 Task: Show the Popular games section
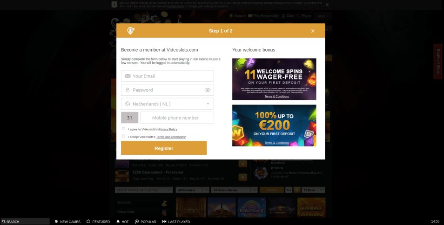click(146, 222)
